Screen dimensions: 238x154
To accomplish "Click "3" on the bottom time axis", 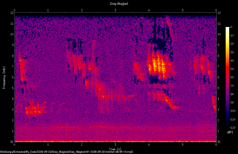I will click(115, 145).
